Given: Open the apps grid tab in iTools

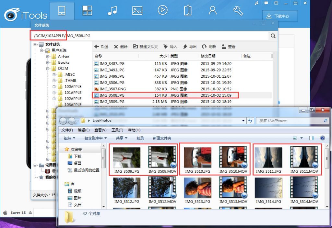Looking at the screenshot, I should [87, 11].
